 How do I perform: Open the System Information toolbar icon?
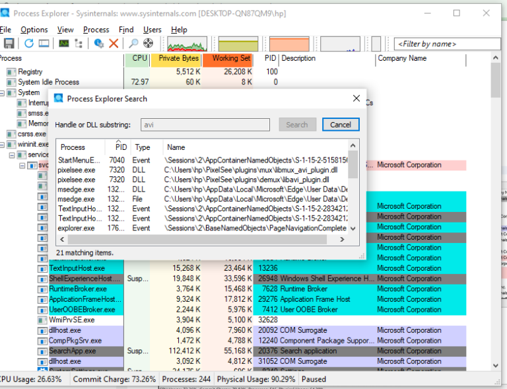click(x=63, y=44)
